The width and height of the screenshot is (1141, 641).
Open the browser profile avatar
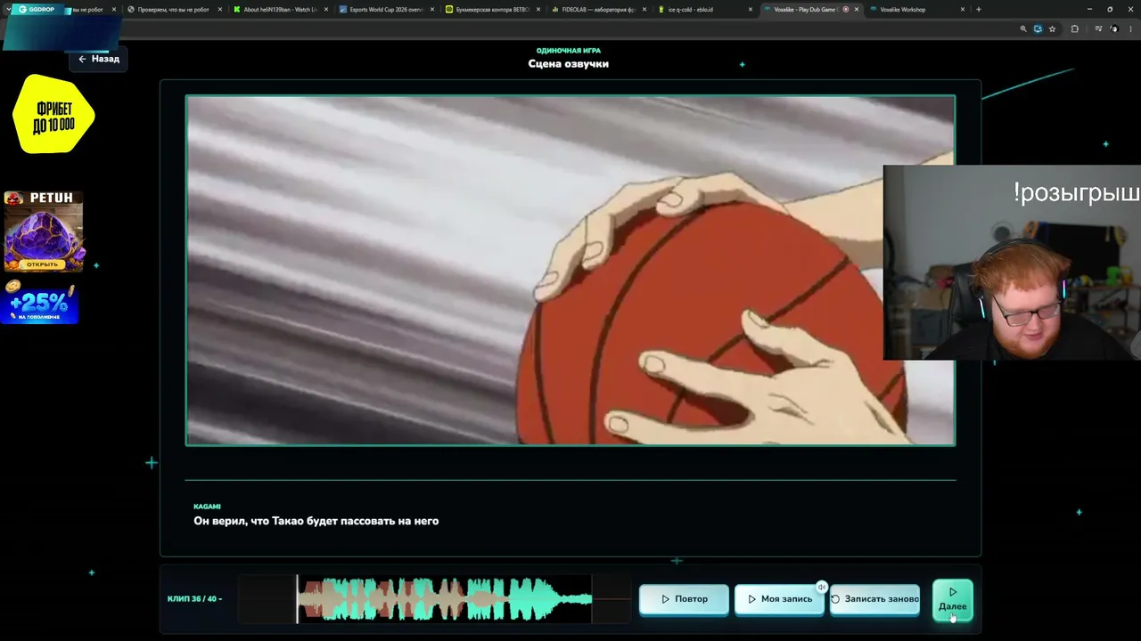1113,29
